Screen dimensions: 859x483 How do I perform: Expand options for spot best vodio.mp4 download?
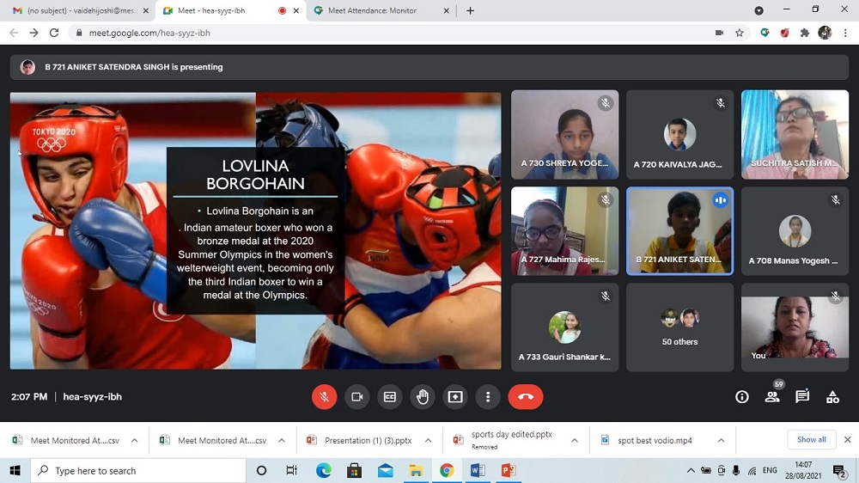tap(722, 440)
